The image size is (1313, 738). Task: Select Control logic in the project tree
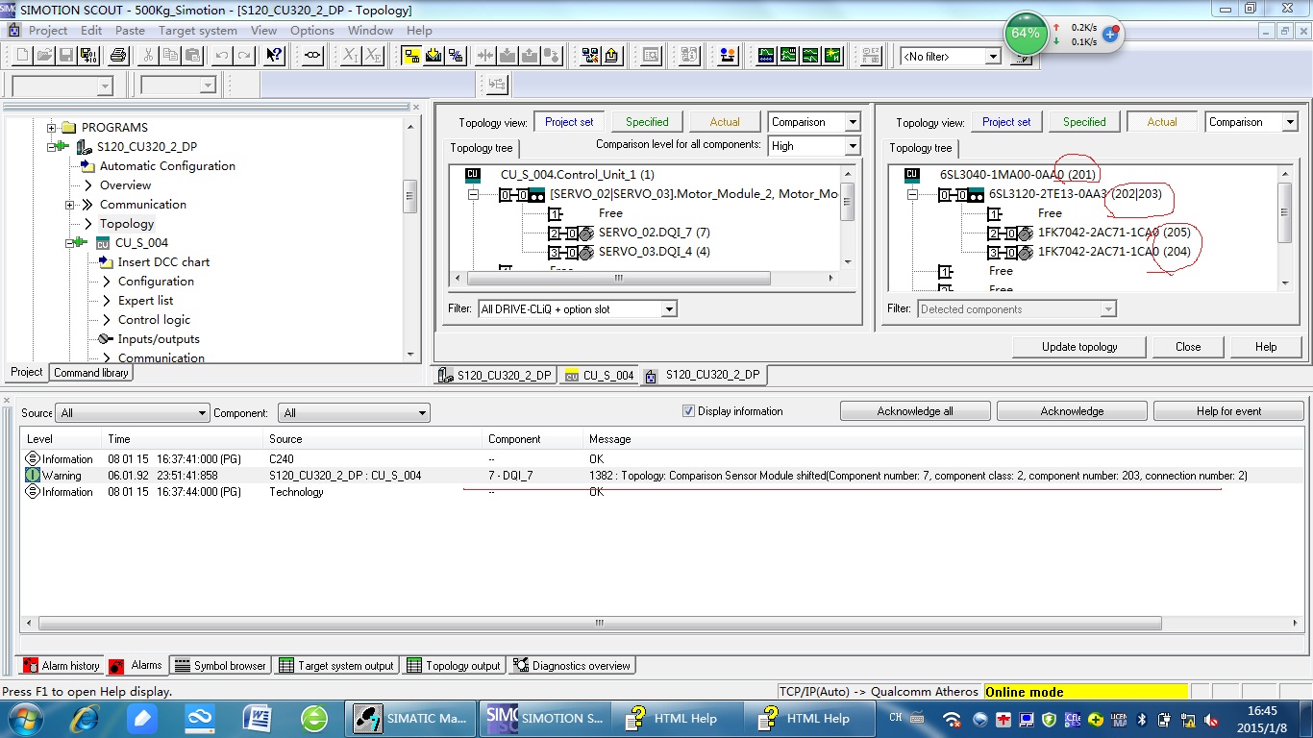(x=154, y=320)
